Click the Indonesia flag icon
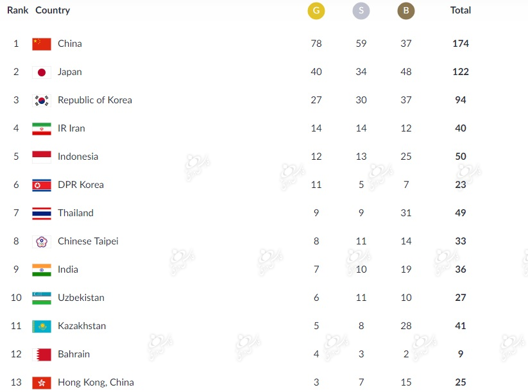528x392 pixels. pyautogui.click(x=42, y=157)
